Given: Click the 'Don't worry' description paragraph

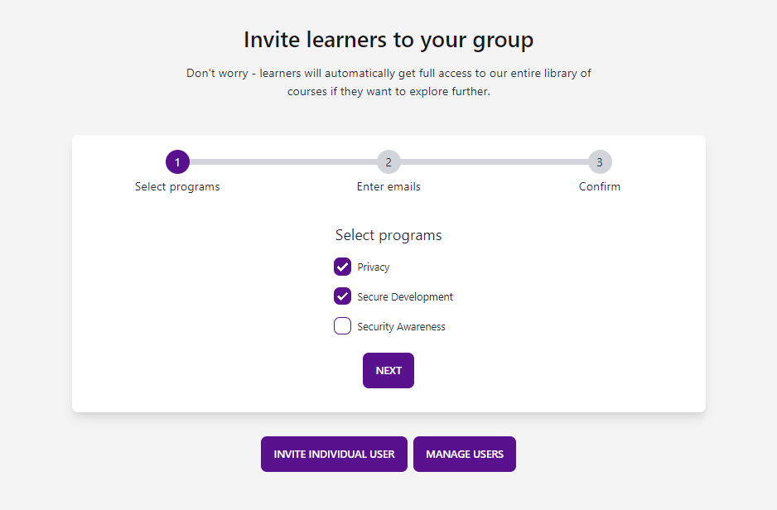Looking at the screenshot, I should pos(388,82).
